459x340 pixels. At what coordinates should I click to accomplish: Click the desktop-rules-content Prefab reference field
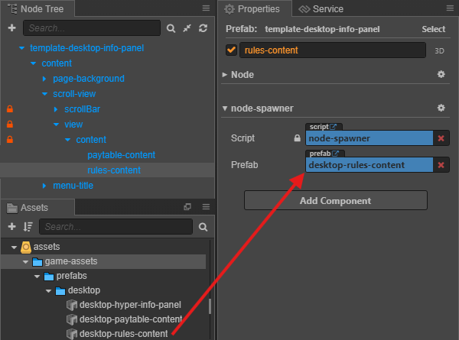(369, 165)
